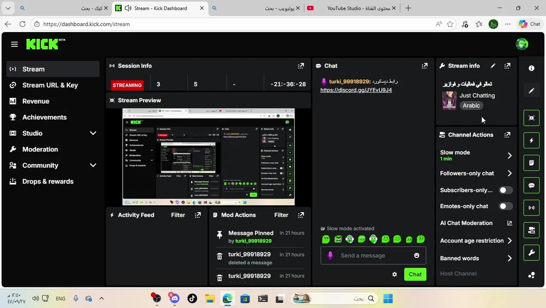Open Slow mode options
This screenshot has width=546, height=308.
[x=476, y=155]
